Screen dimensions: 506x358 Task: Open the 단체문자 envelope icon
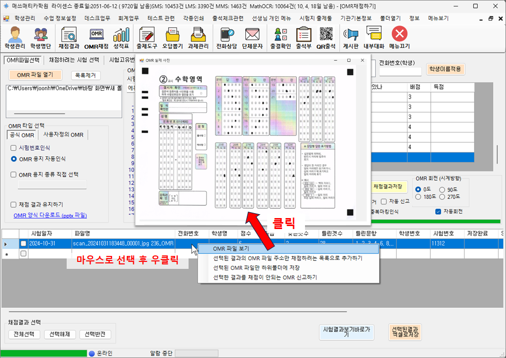(252, 38)
